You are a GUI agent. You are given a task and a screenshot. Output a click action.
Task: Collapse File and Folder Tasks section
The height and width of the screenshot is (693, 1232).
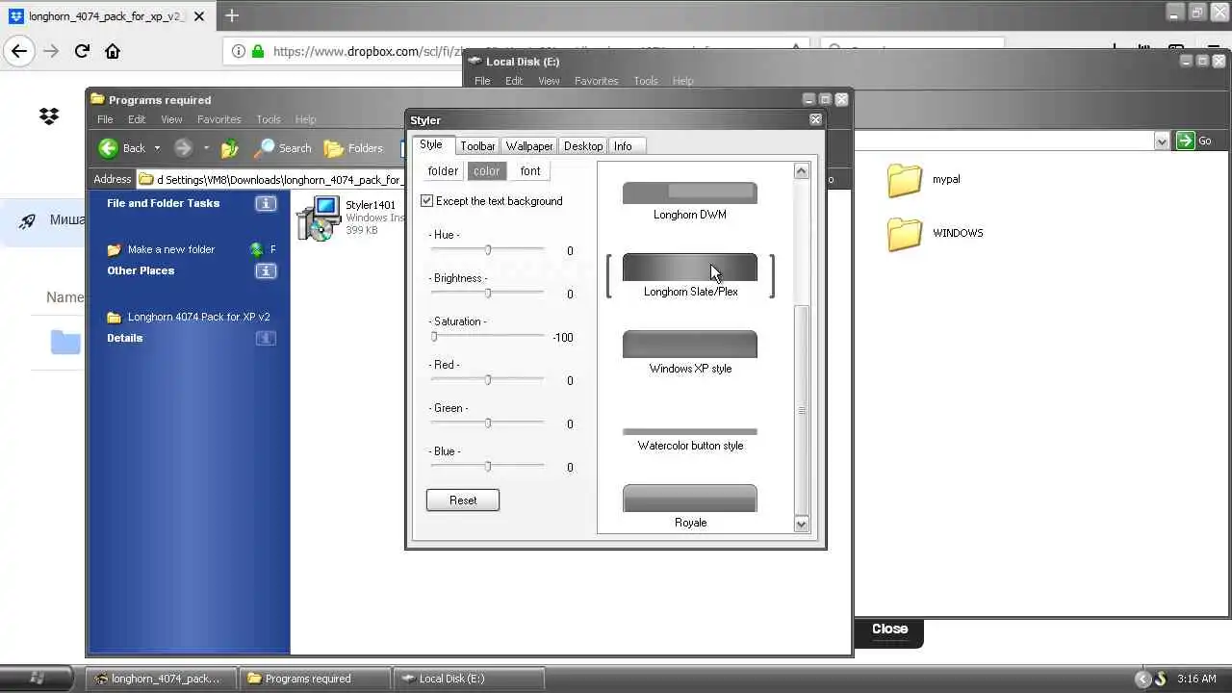[266, 203]
